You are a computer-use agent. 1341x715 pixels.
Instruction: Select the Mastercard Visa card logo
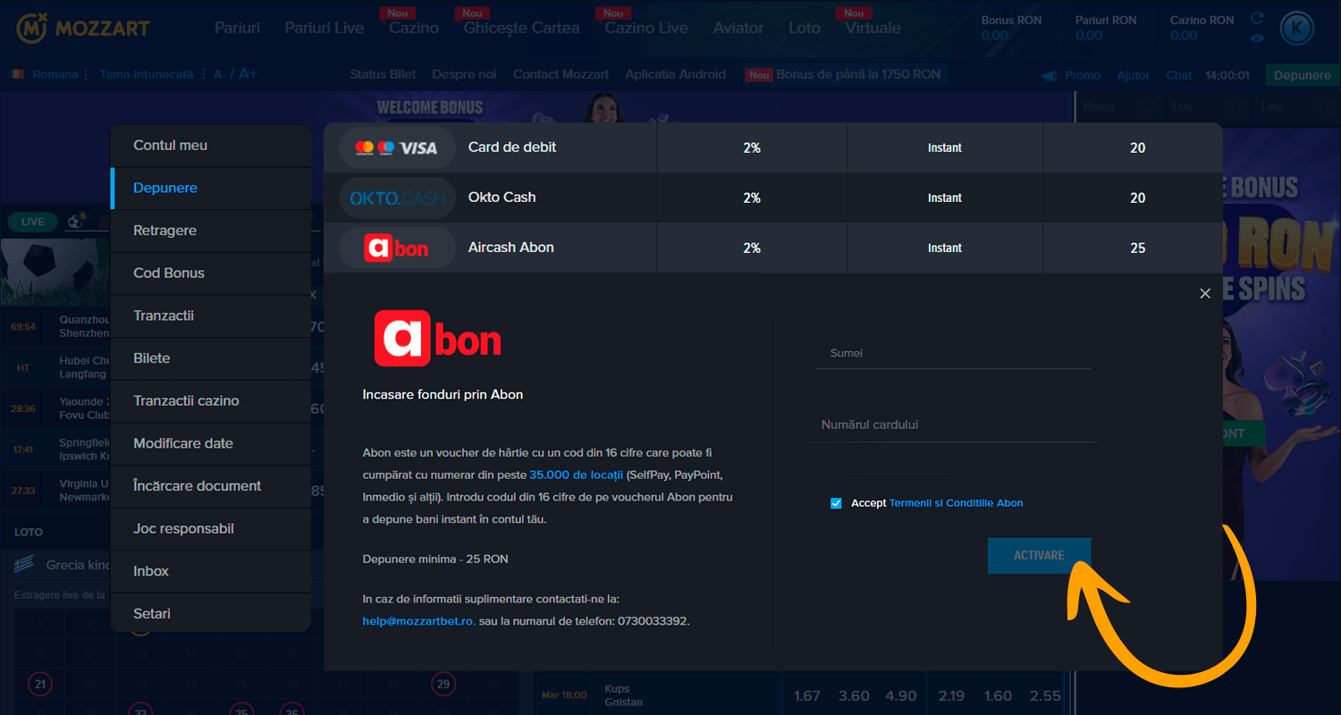tap(395, 148)
